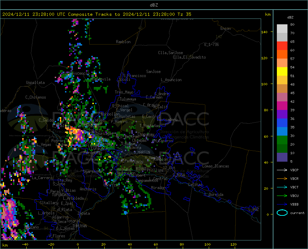The width and height of the screenshot is (308, 249).
Task: Pick the light blue 30–35 dBZ swatch
Action: pyautogui.click(x=282, y=132)
